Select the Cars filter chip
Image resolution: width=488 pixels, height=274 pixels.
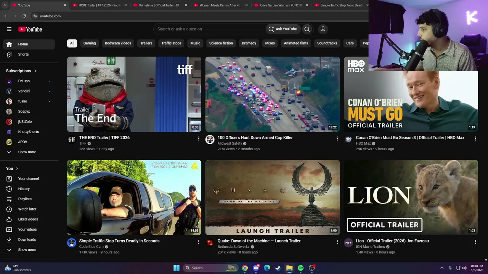(350, 43)
